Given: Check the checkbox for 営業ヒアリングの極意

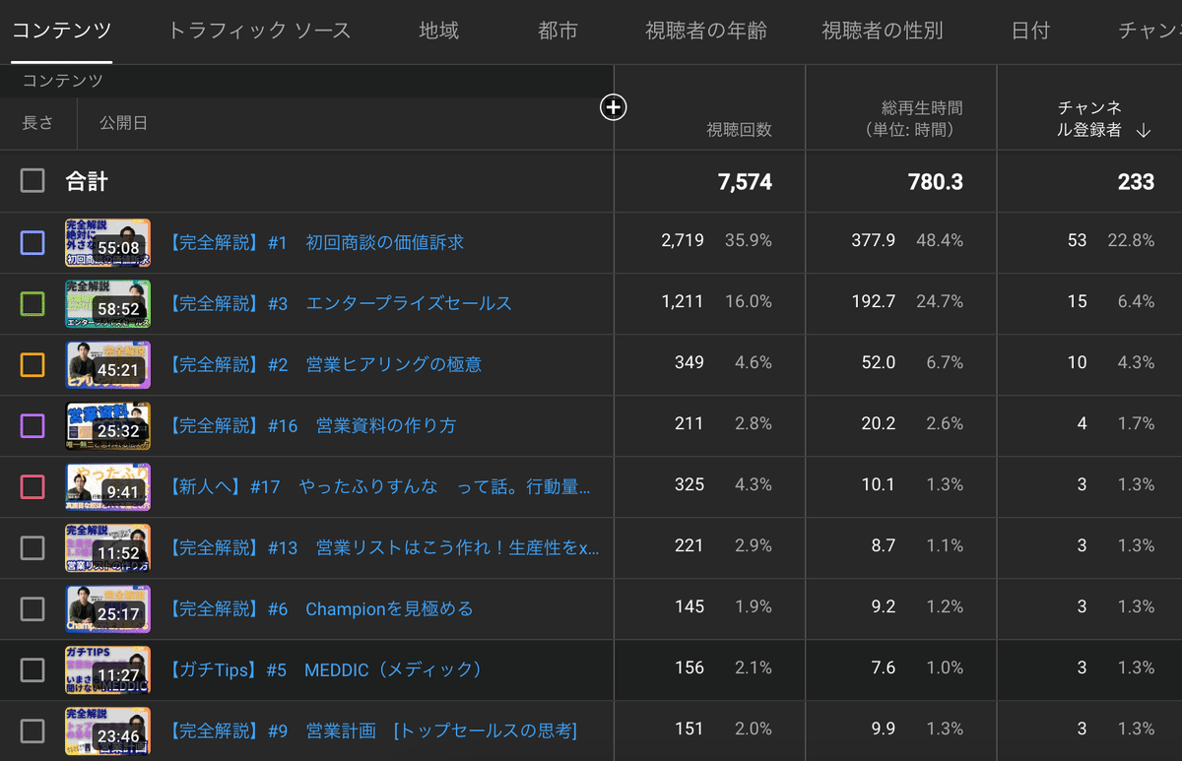Looking at the screenshot, I should (33, 364).
